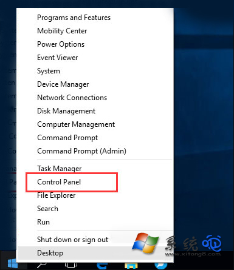Viewport: 234px width, 270px height.
Task: Select the Search menu entry
Action: pyautogui.click(x=95, y=209)
